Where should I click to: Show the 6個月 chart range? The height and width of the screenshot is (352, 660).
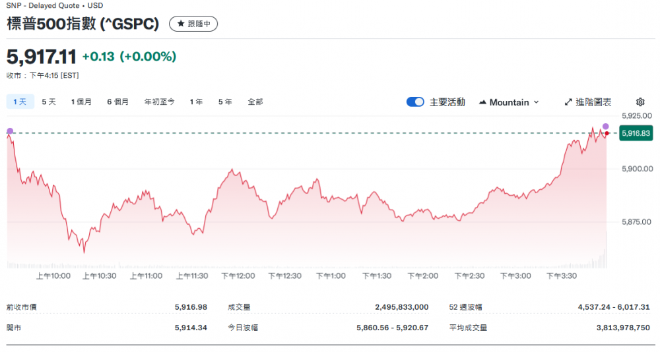pos(118,102)
